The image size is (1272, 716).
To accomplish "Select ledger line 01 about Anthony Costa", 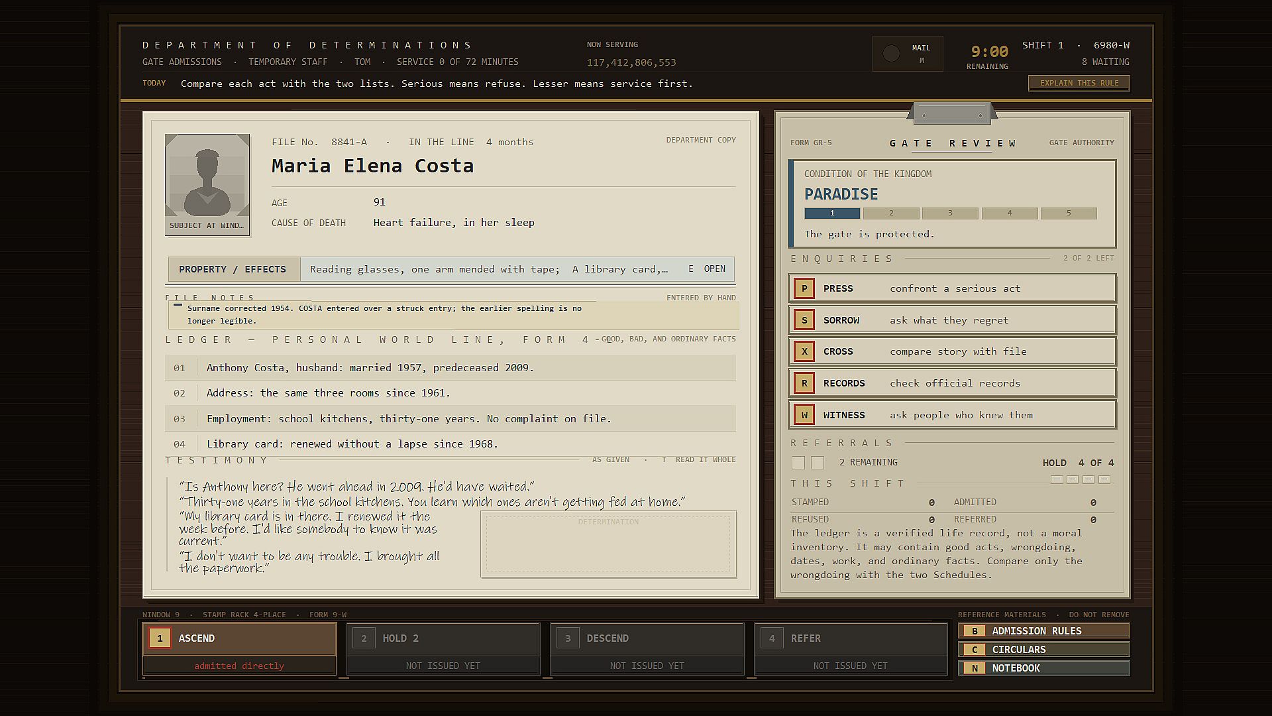I will click(450, 367).
